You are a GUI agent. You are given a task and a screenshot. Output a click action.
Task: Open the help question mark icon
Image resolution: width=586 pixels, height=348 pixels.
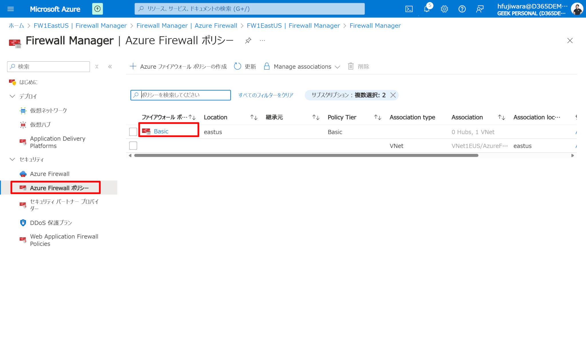click(x=462, y=9)
